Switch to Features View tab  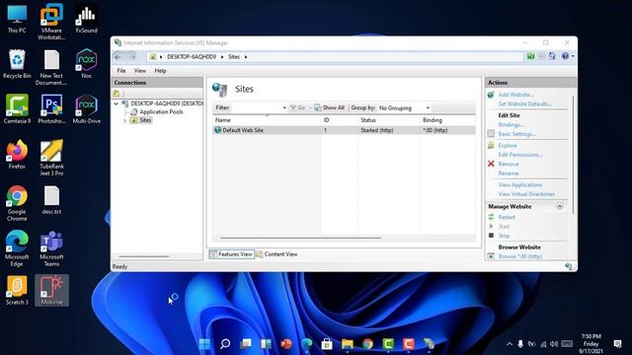[232, 254]
